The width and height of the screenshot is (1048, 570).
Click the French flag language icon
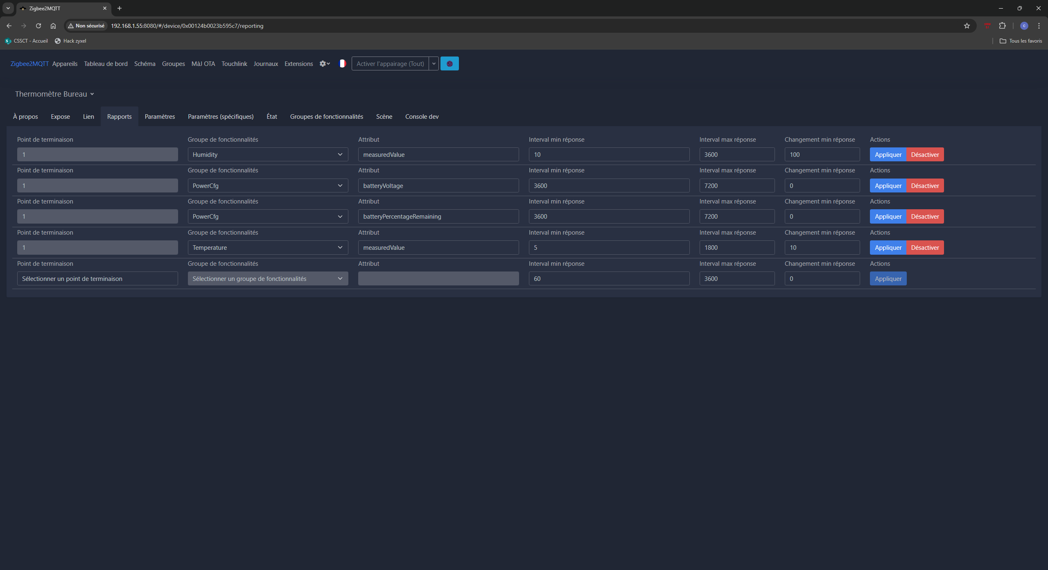[343, 63]
